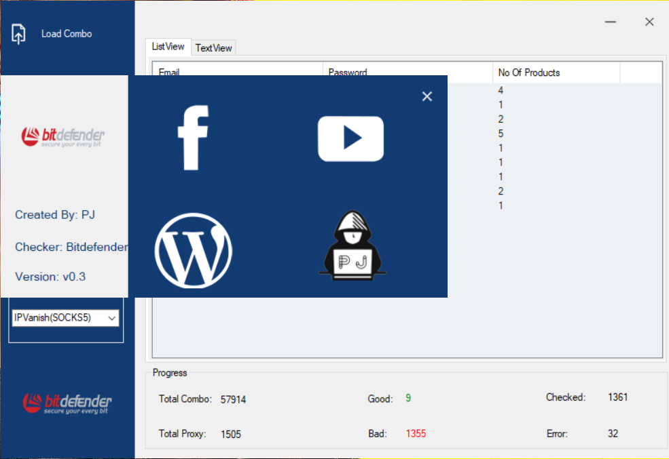Click the PJ hooded hacker logo

(x=352, y=245)
